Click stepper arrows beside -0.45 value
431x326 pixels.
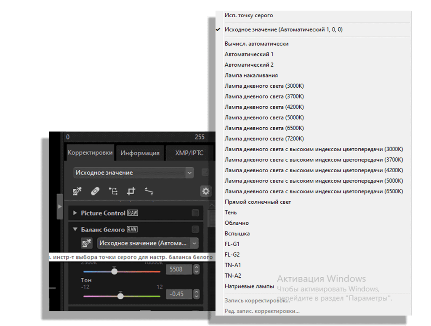pyautogui.click(x=196, y=294)
